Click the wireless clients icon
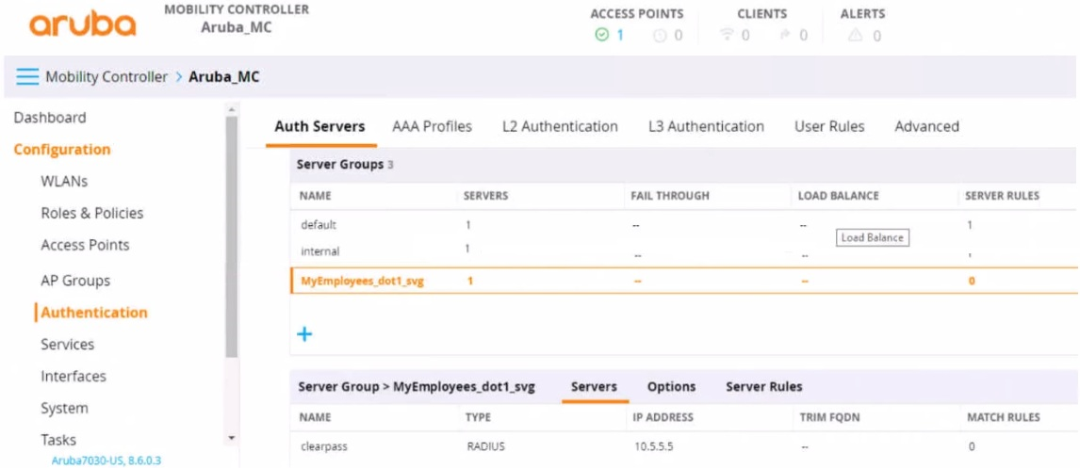 tap(726, 35)
